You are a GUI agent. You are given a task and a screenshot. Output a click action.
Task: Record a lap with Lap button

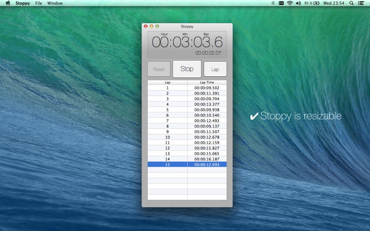[215, 69]
